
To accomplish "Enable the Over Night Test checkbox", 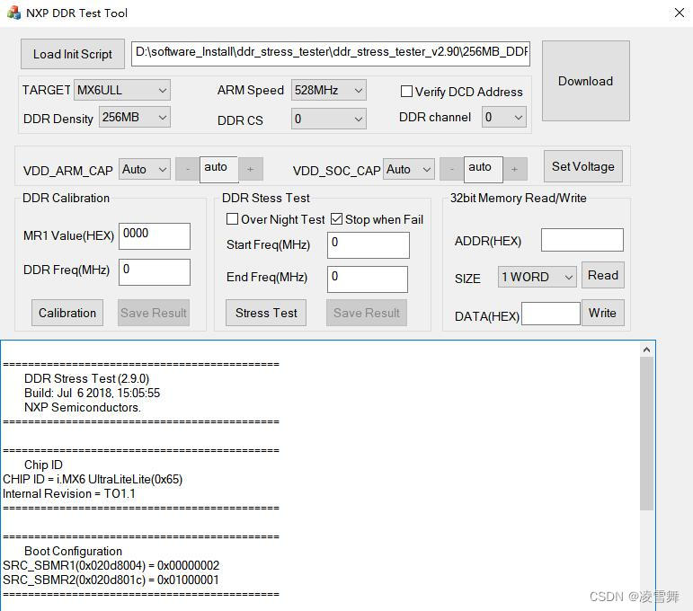I will (232, 219).
